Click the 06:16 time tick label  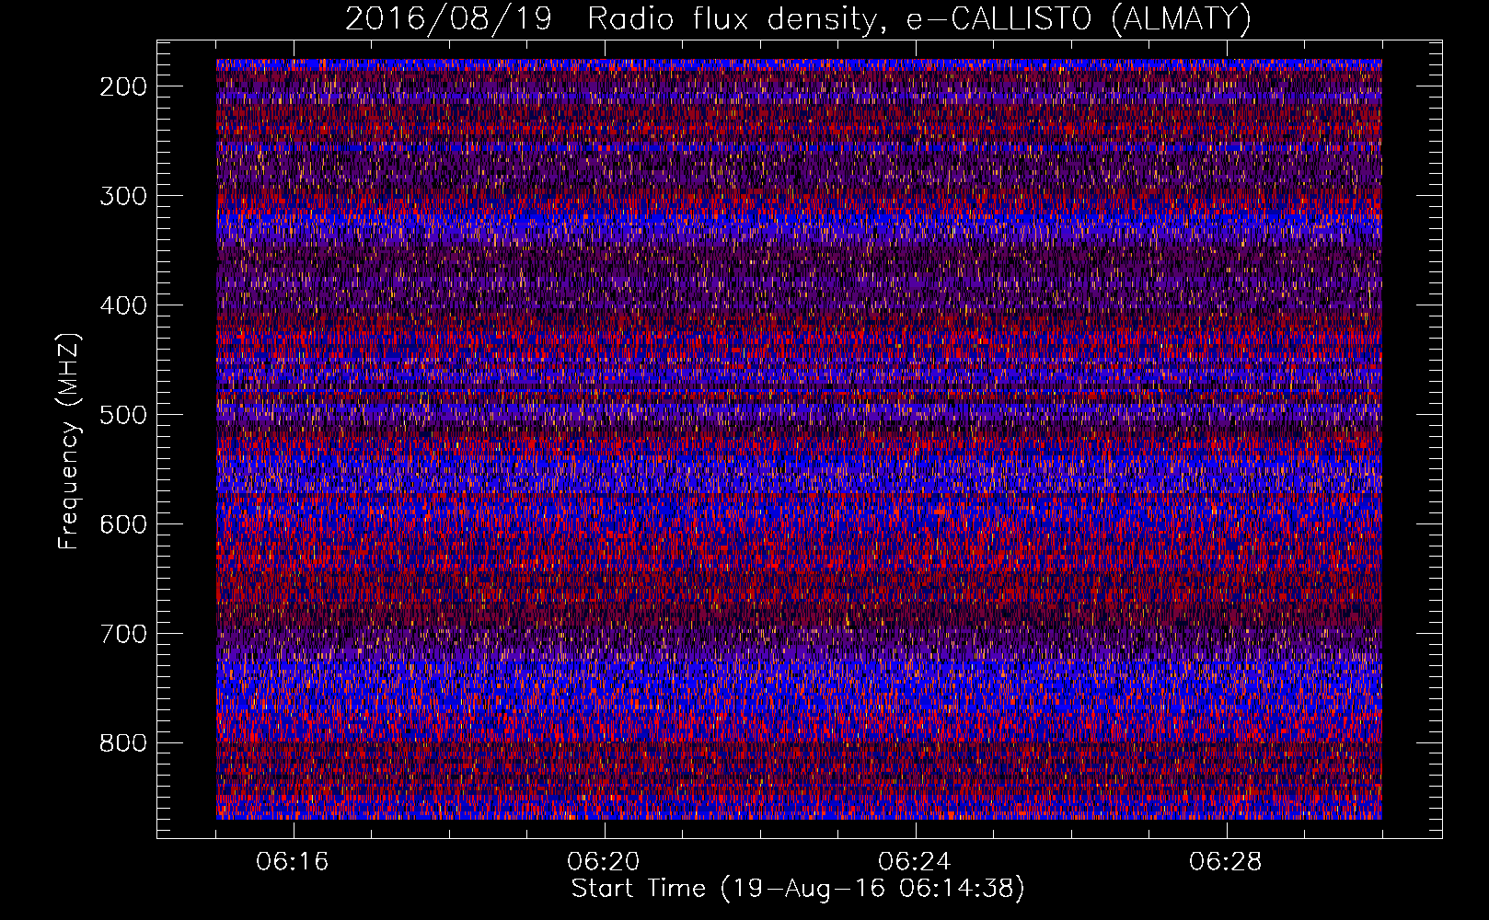coord(293,862)
